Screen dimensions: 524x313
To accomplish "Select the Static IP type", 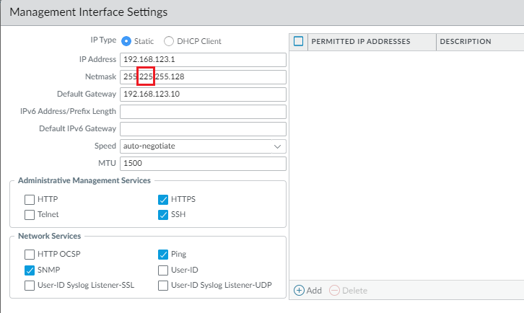I will pyautogui.click(x=126, y=41).
